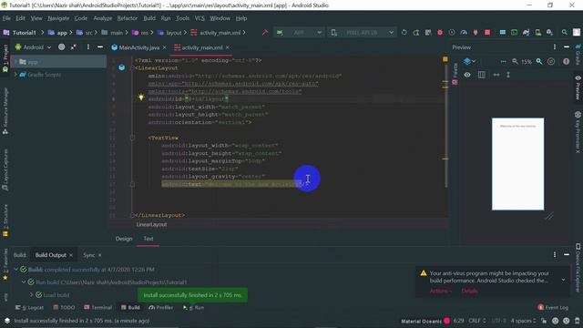Click the Make Project hammer icon

(265, 33)
